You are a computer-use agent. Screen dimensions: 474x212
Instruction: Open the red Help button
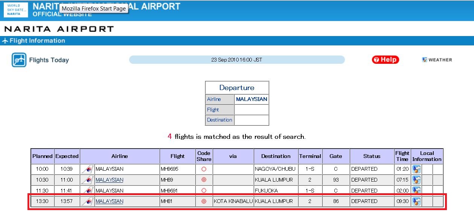[x=385, y=60]
